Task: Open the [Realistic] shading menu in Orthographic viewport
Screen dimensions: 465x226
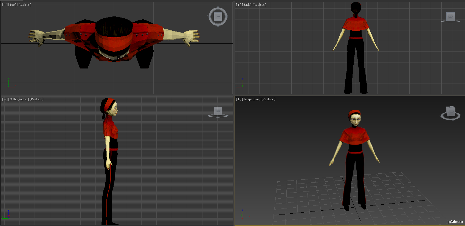Action: [36, 99]
